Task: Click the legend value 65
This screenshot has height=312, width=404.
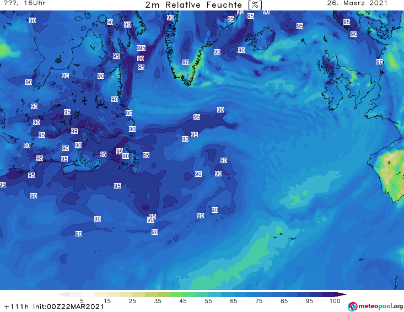Action: pyautogui.click(x=234, y=301)
